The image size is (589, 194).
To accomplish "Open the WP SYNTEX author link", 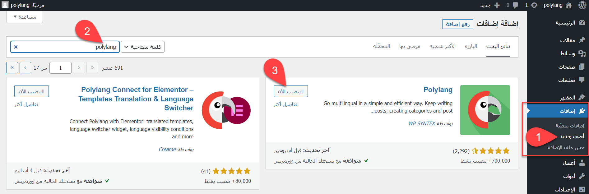I will 422,123.
